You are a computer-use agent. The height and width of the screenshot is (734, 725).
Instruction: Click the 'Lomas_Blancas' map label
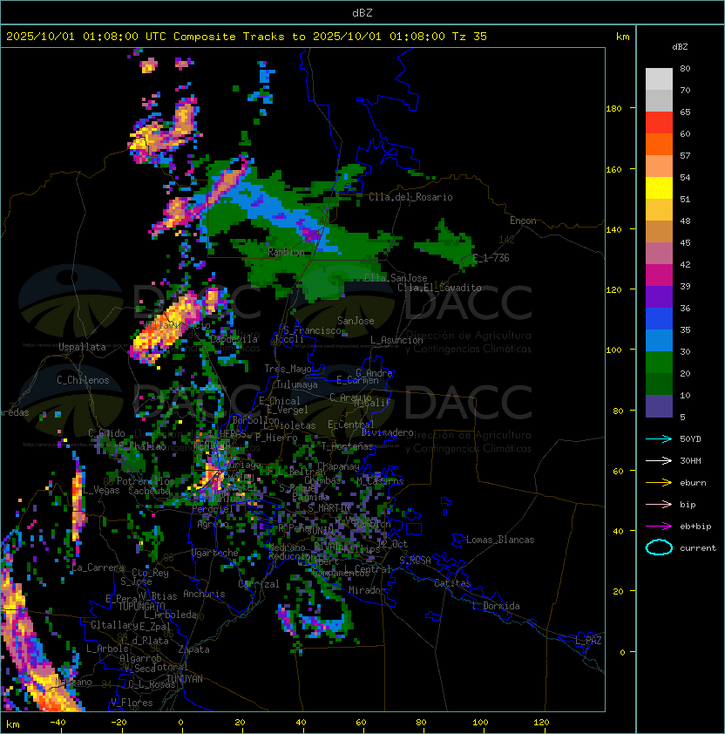(500, 540)
